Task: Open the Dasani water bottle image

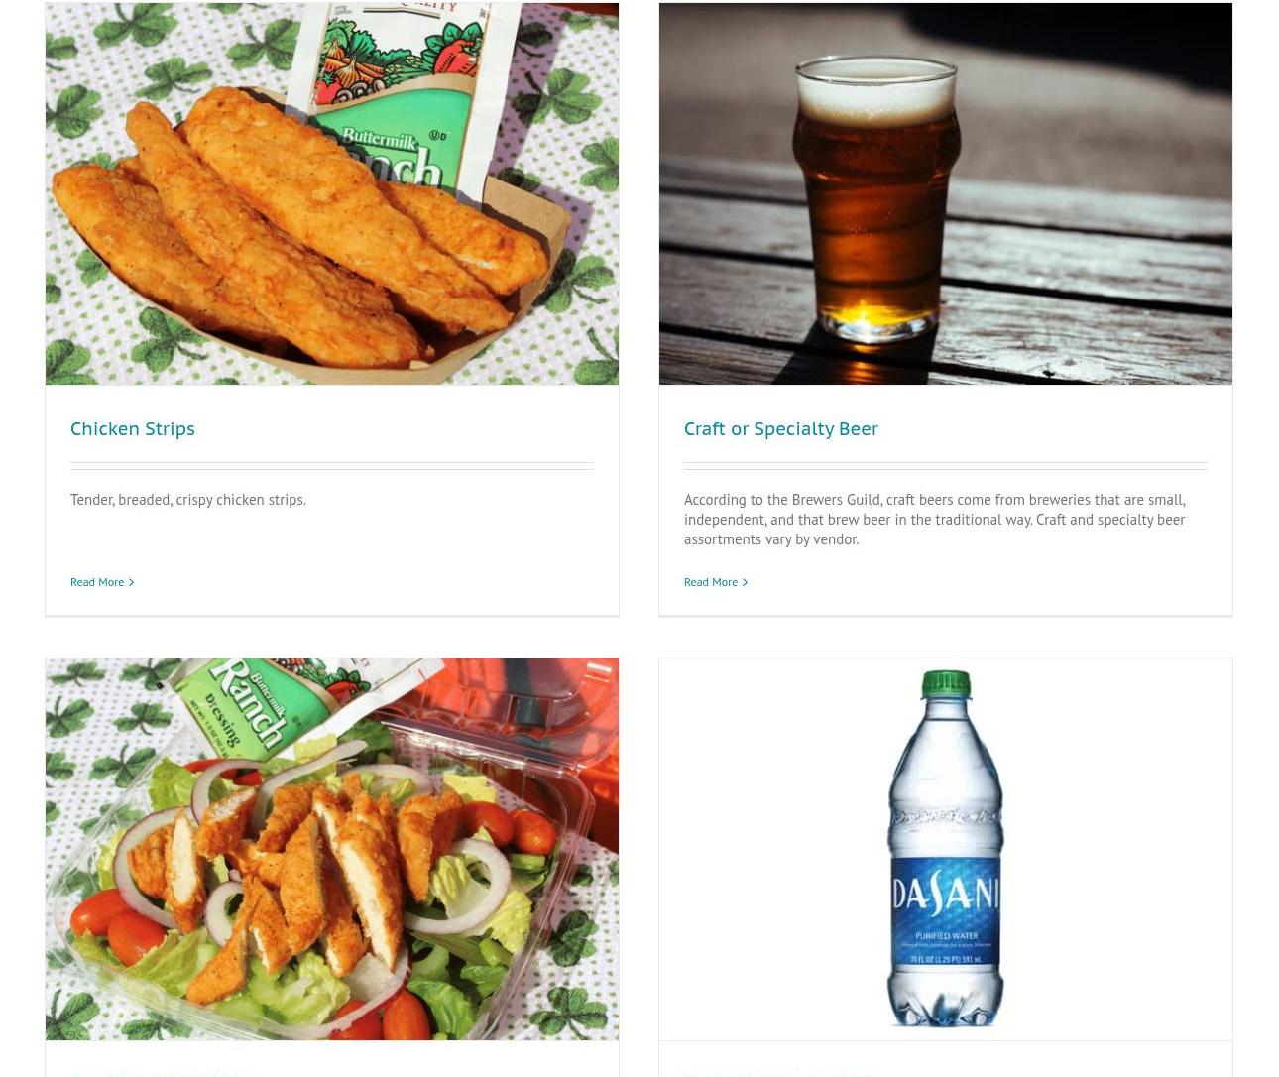Action: coord(946,849)
